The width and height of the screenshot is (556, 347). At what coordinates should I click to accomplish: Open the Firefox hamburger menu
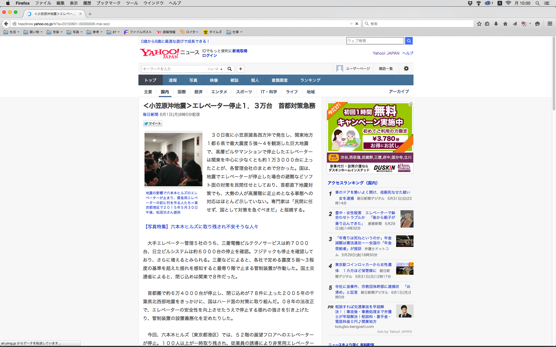pos(550,24)
